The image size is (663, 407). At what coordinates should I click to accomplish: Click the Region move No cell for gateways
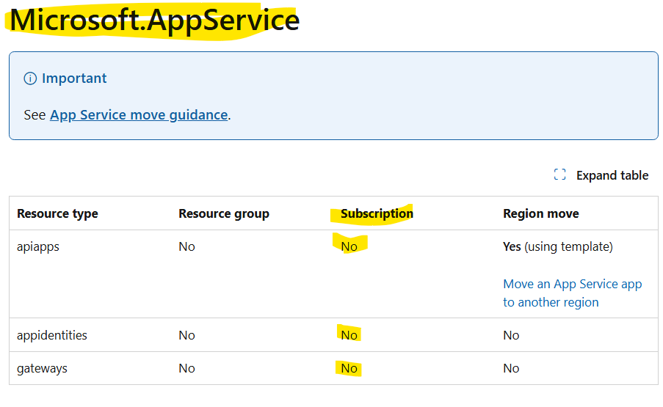(x=511, y=369)
